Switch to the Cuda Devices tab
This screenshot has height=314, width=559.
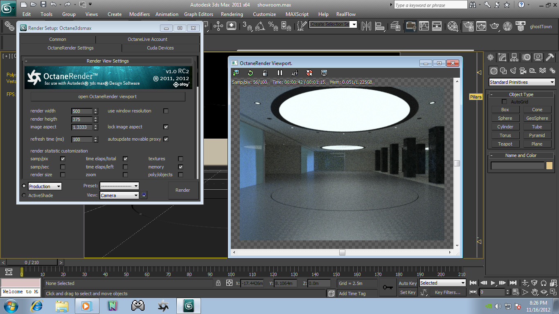(x=160, y=48)
